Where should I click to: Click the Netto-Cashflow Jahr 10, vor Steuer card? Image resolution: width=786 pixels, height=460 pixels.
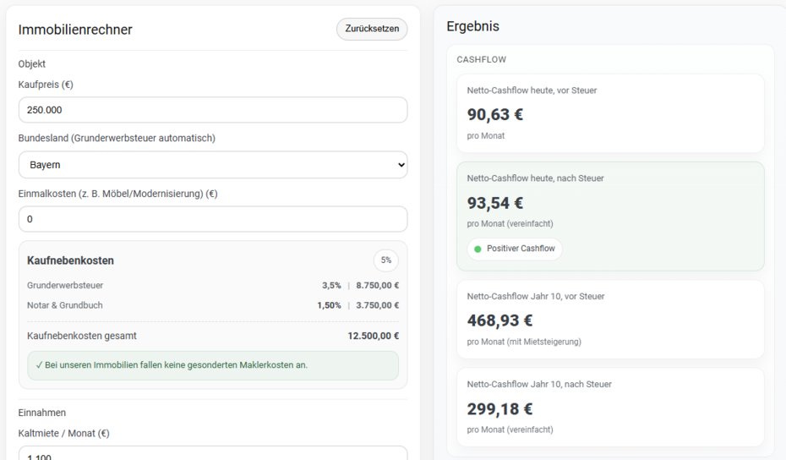(x=610, y=320)
